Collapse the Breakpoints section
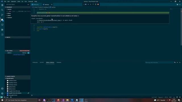Viewport: 182px width, 102px height. (17, 78)
